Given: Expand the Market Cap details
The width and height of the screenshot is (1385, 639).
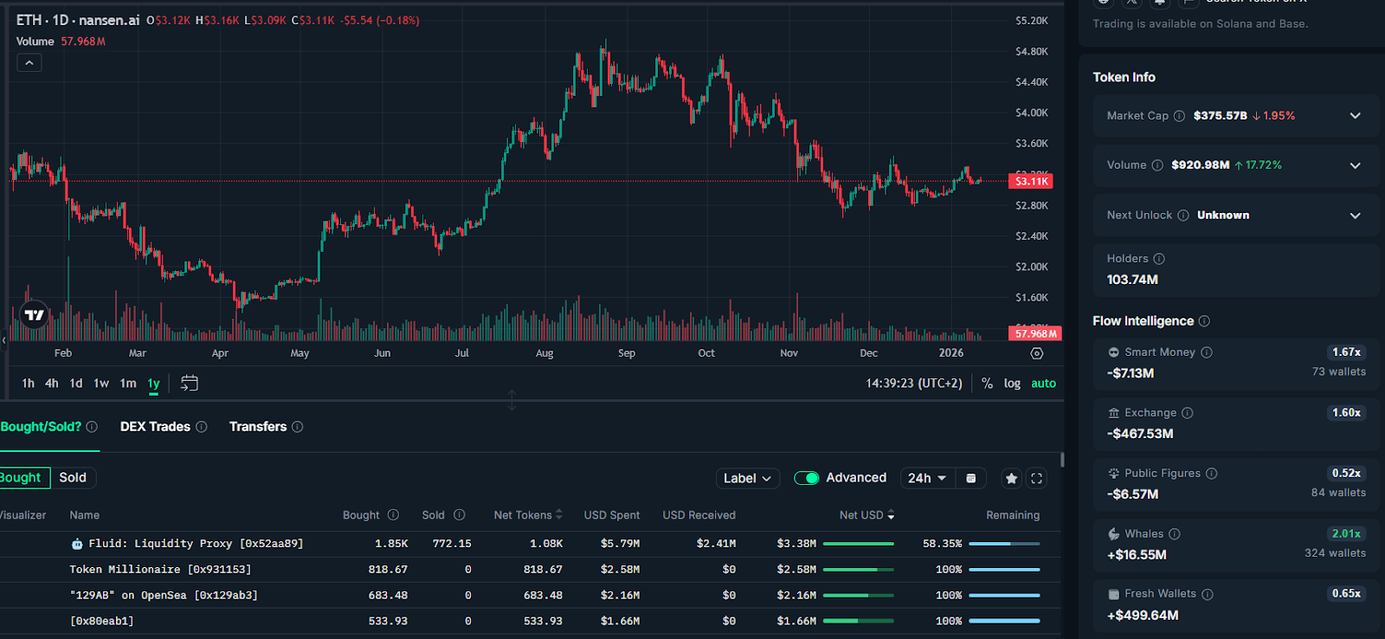Looking at the screenshot, I should click(1355, 116).
